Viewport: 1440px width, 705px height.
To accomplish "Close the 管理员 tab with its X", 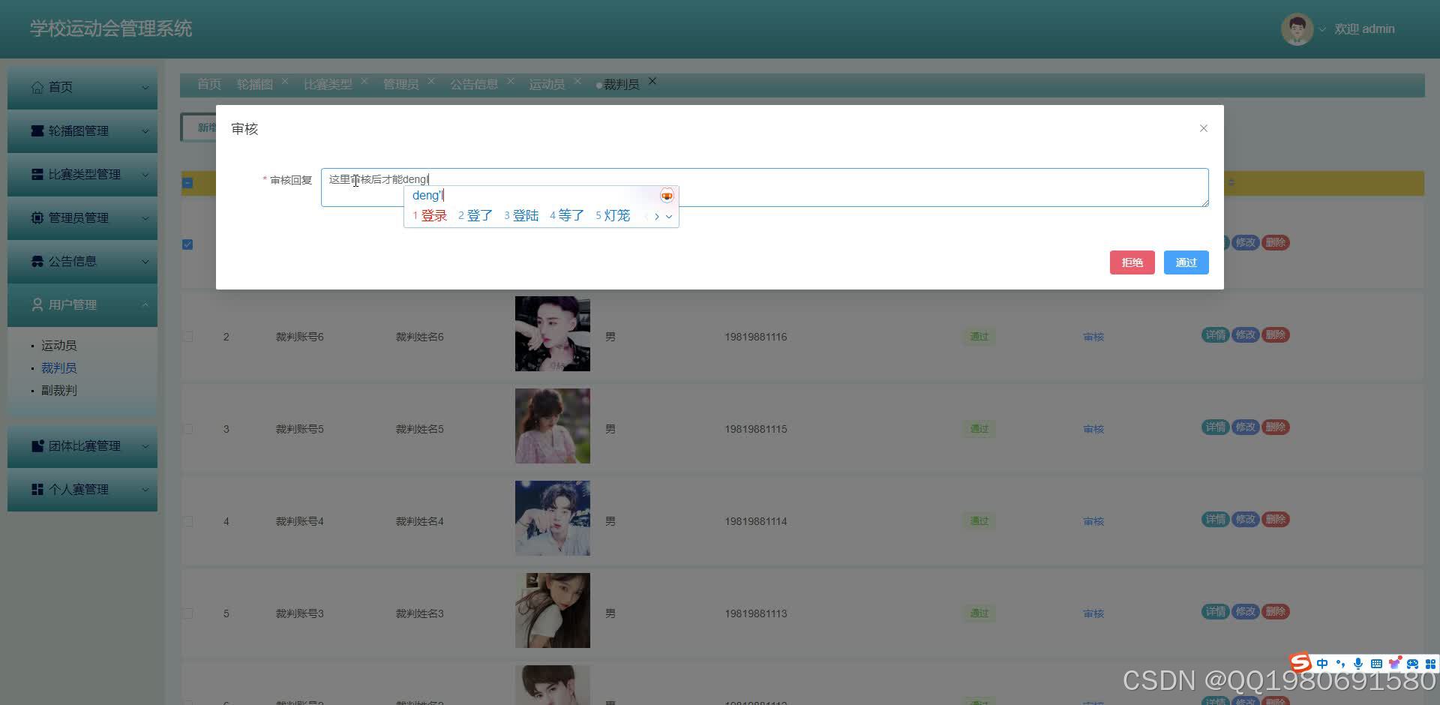I will (431, 81).
